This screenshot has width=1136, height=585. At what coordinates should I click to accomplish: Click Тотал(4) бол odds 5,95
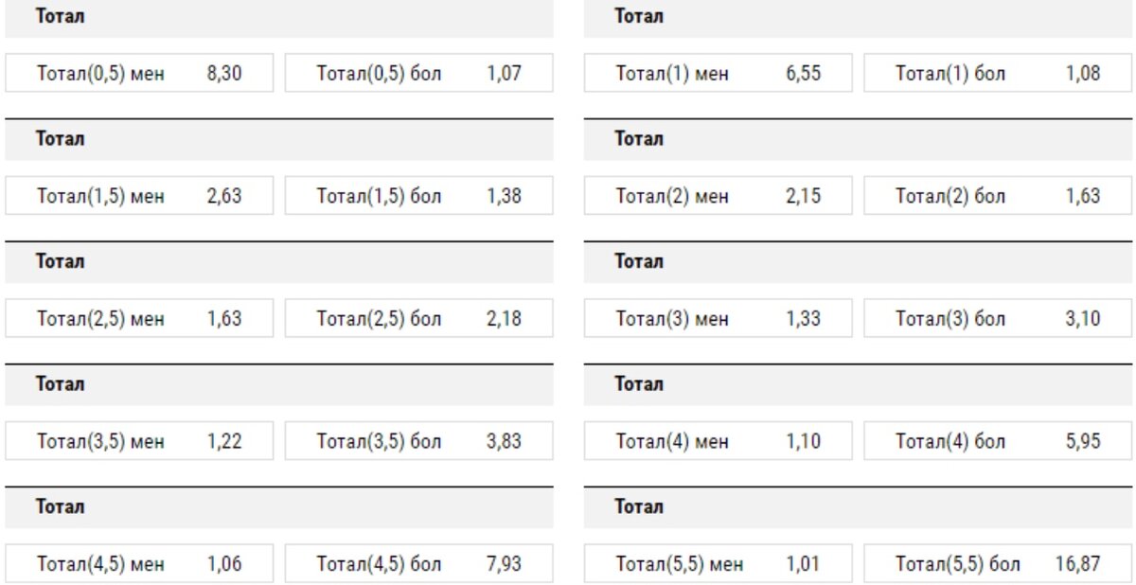point(998,441)
